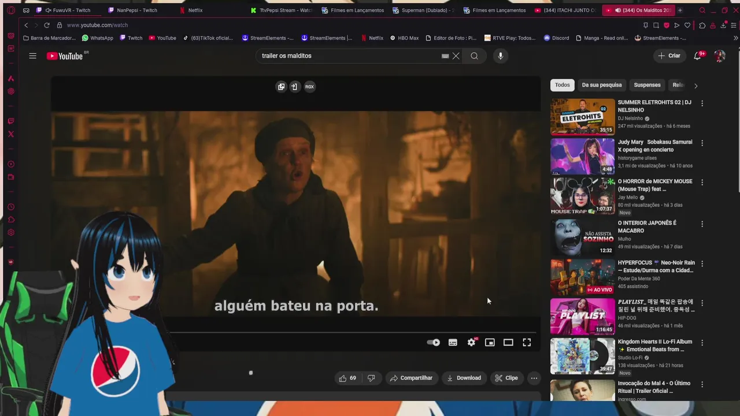Start voice search with the microphone
The image size is (740, 416).
(x=501, y=56)
